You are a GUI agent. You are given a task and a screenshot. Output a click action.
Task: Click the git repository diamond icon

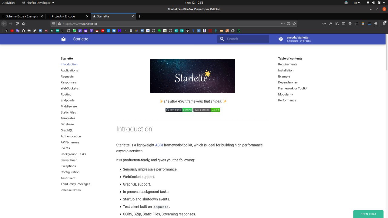[x=281, y=39]
